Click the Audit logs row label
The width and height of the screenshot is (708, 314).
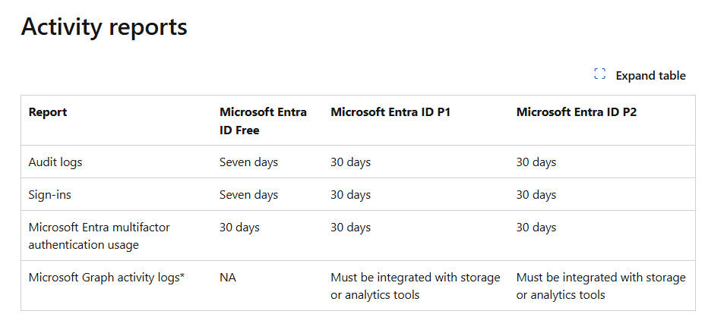pos(55,162)
